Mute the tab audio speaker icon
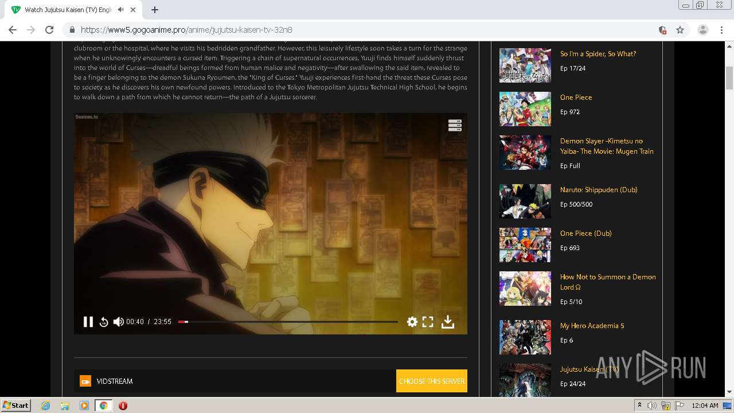 pos(121,10)
